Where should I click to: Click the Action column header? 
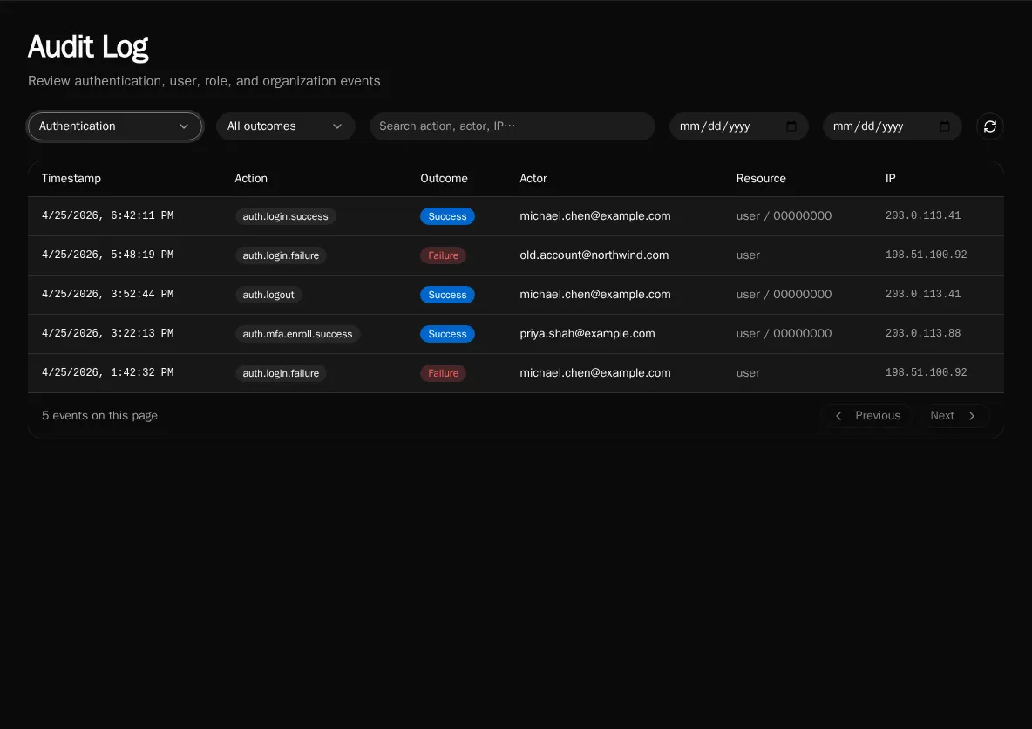click(251, 179)
